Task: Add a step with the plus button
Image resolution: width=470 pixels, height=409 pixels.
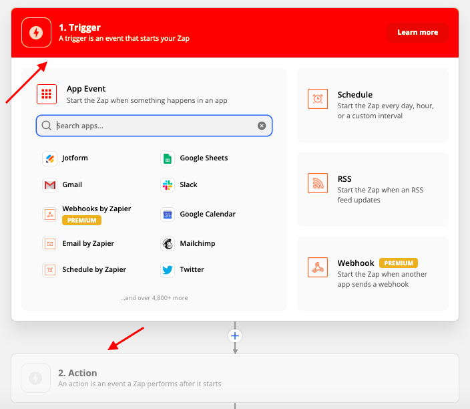Action: pos(235,335)
